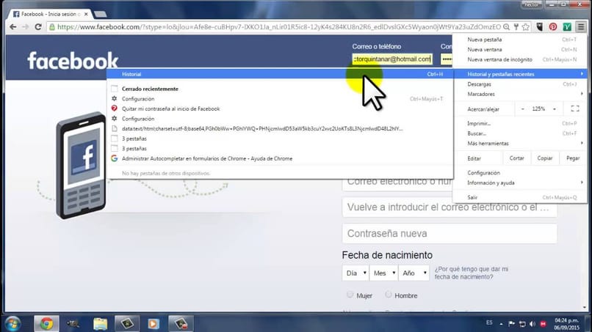Click the fullscreen icon in zoom row

[575, 109]
